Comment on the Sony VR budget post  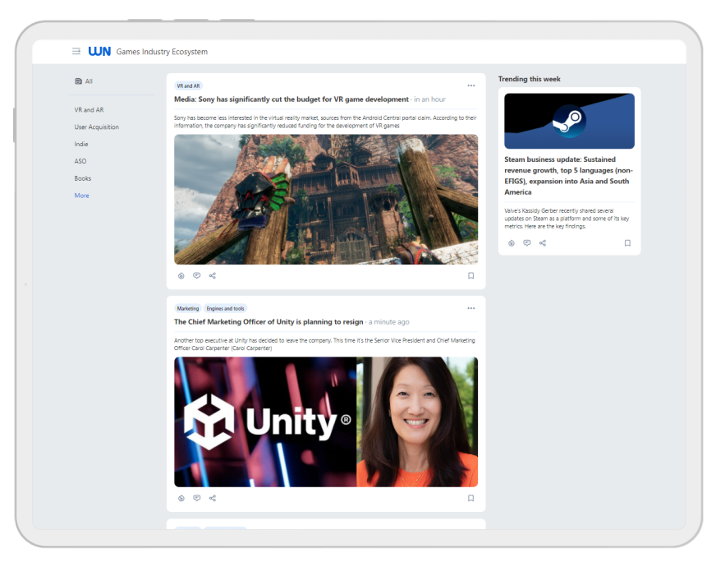click(x=197, y=275)
